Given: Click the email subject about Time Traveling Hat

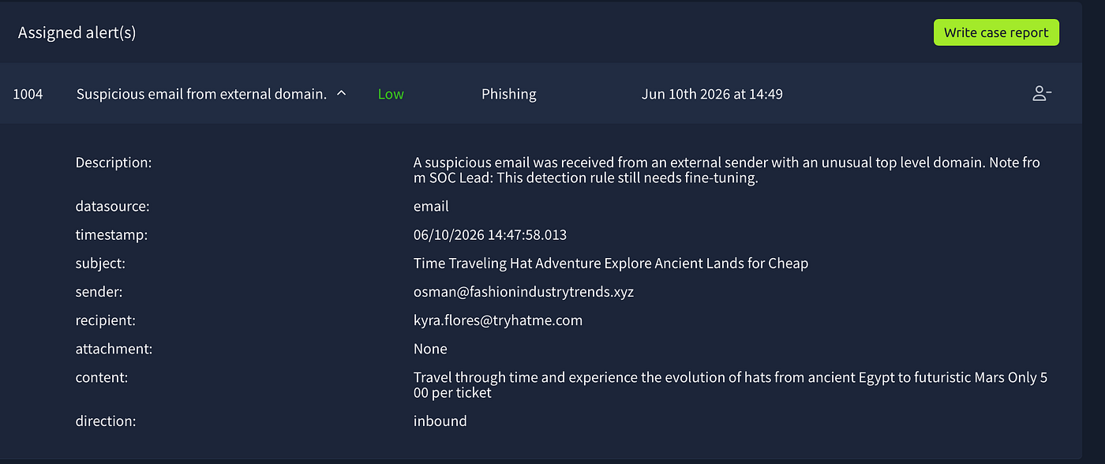Looking at the screenshot, I should 611,264.
